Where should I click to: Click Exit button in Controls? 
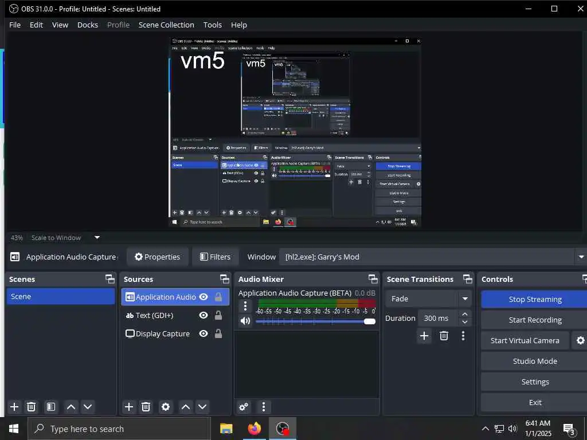tap(535, 402)
